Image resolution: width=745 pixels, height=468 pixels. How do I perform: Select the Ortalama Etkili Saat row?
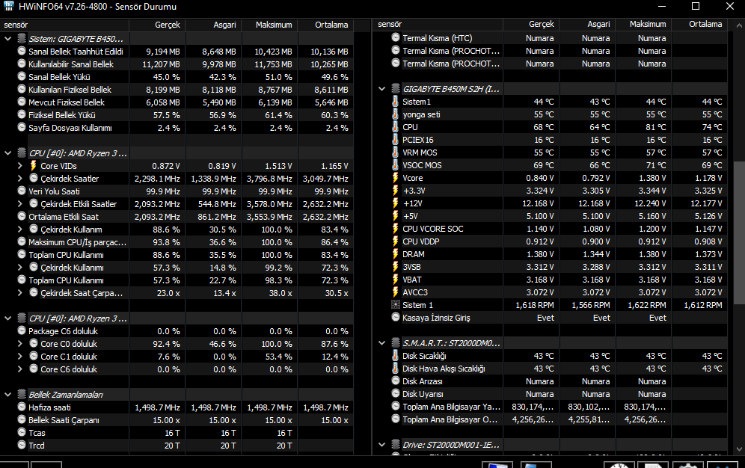177,217
